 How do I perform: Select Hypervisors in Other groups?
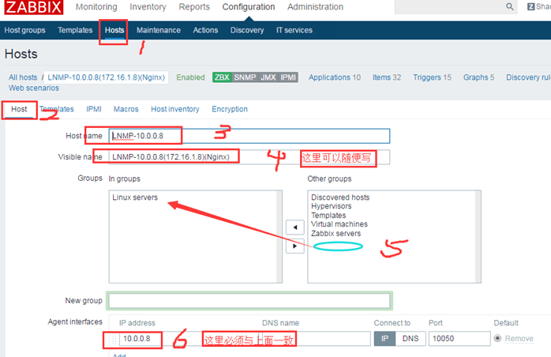point(331,206)
